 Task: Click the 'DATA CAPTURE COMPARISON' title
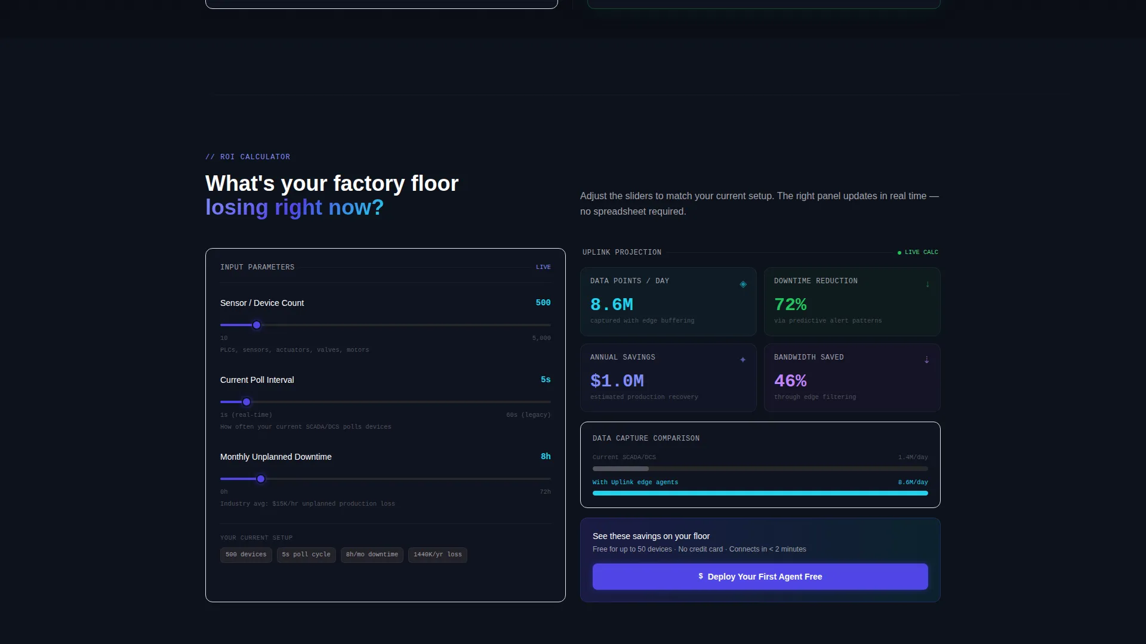point(646,438)
